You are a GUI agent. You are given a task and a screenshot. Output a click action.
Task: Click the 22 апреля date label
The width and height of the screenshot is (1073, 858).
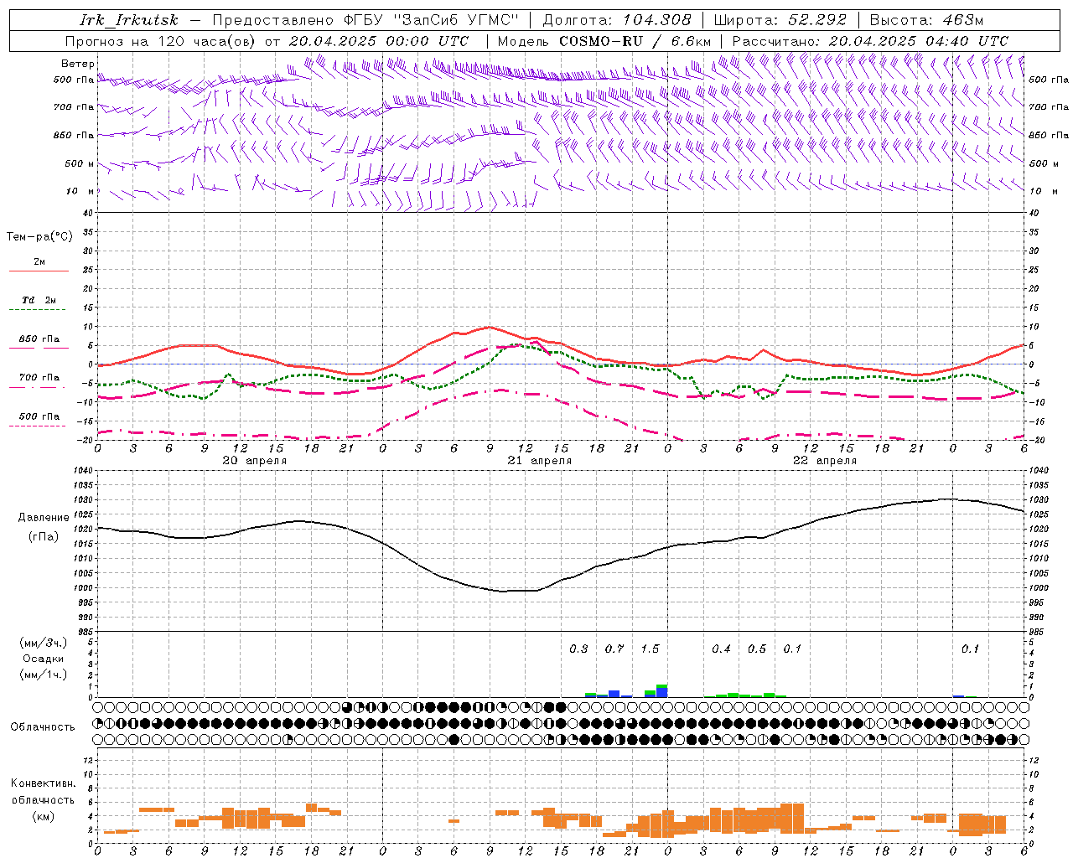click(x=824, y=461)
